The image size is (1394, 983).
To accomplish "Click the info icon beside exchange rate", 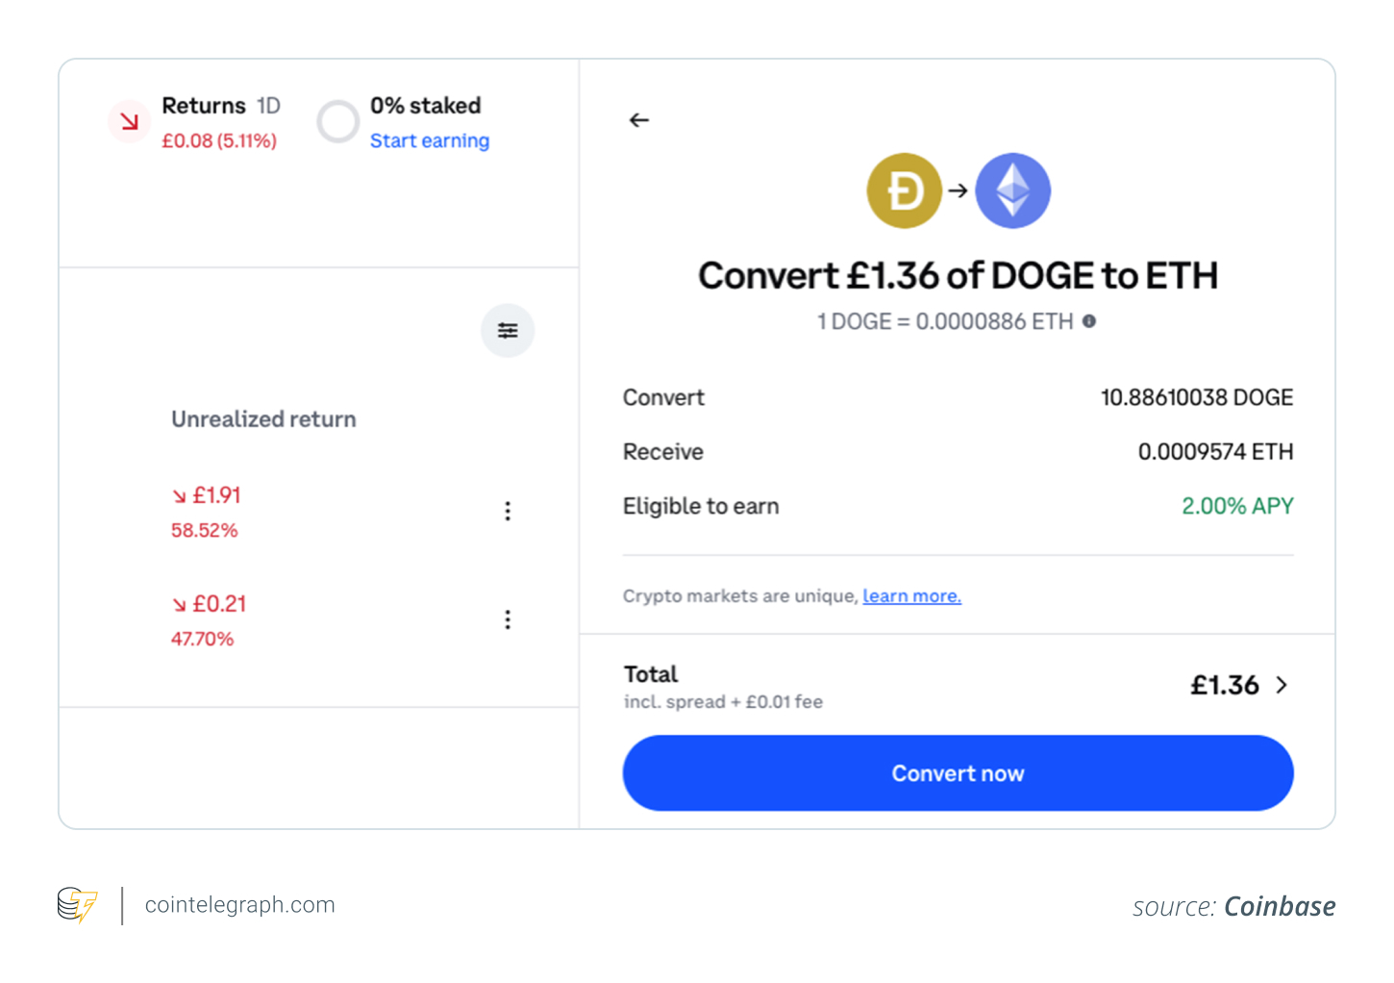I will (1089, 321).
